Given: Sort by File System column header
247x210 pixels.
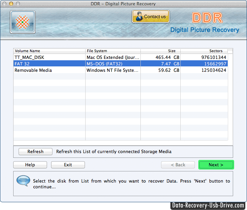Looking at the screenshot, I should (113, 51).
